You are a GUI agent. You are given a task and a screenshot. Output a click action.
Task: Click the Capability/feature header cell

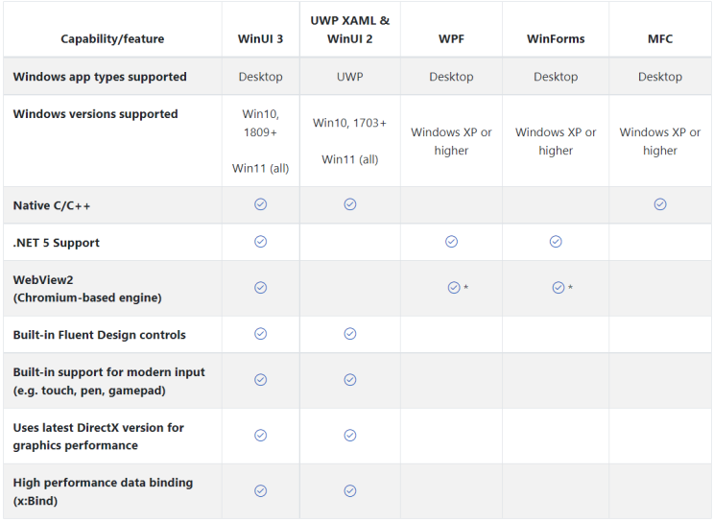click(x=112, y=39)
